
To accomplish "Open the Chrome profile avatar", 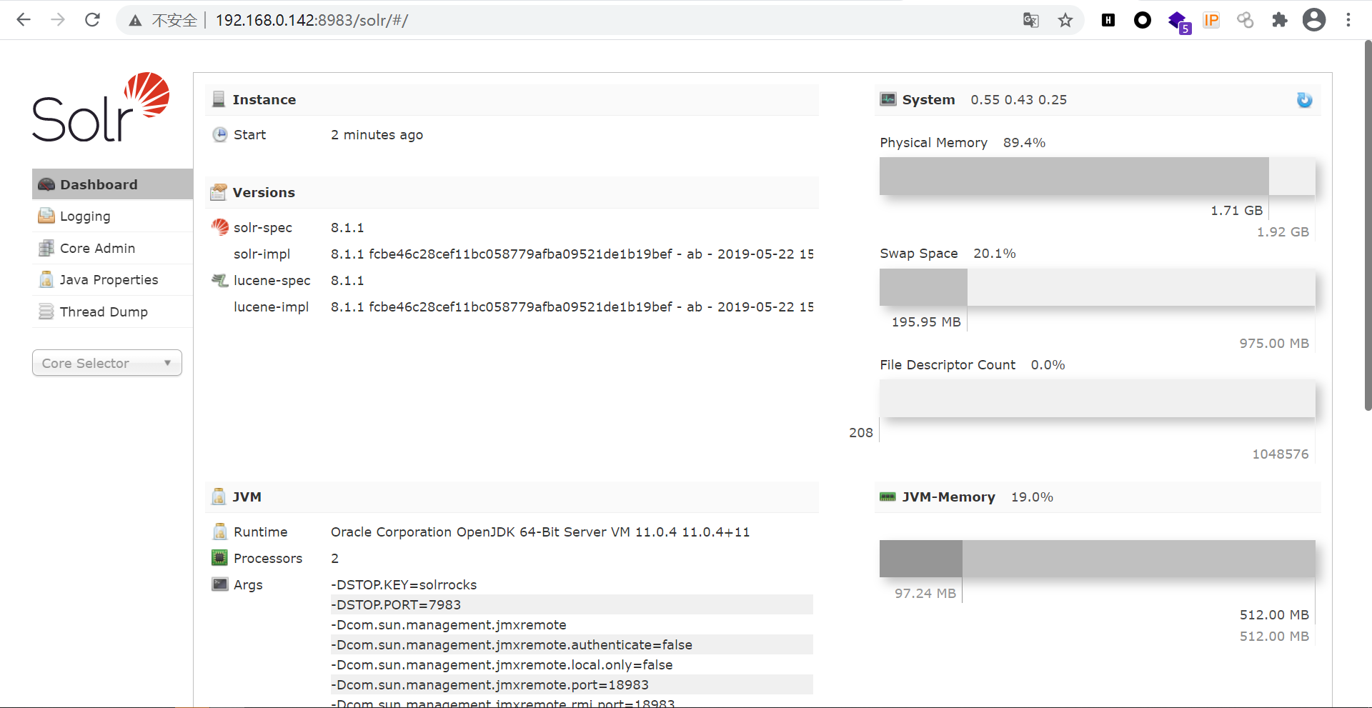I will 1314,20.
